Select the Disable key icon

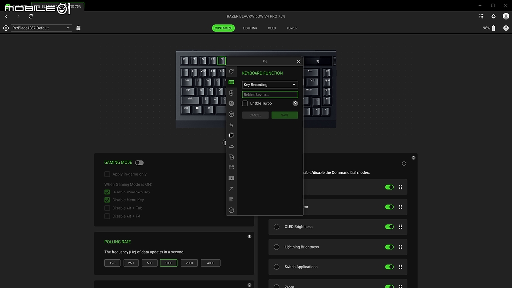(231, 210)
